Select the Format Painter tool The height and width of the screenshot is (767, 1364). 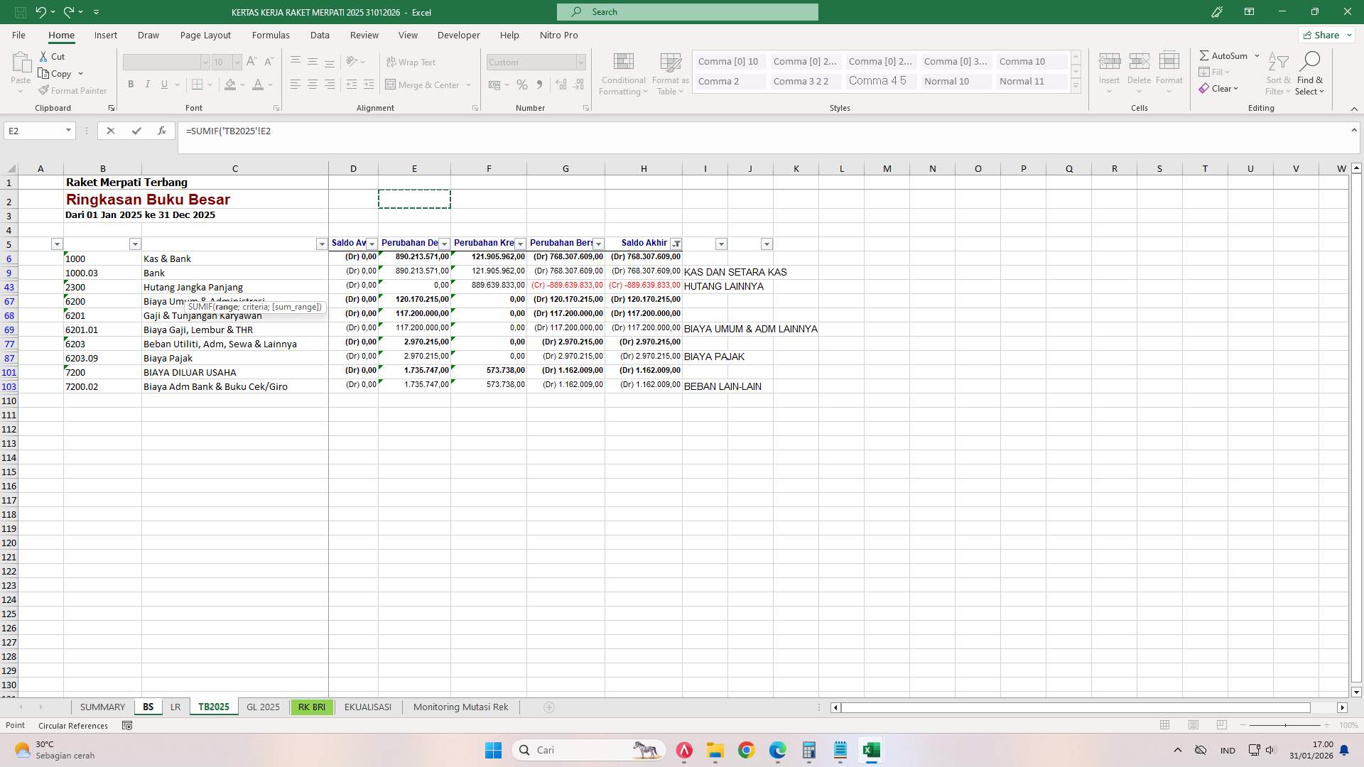click(72, 90)
